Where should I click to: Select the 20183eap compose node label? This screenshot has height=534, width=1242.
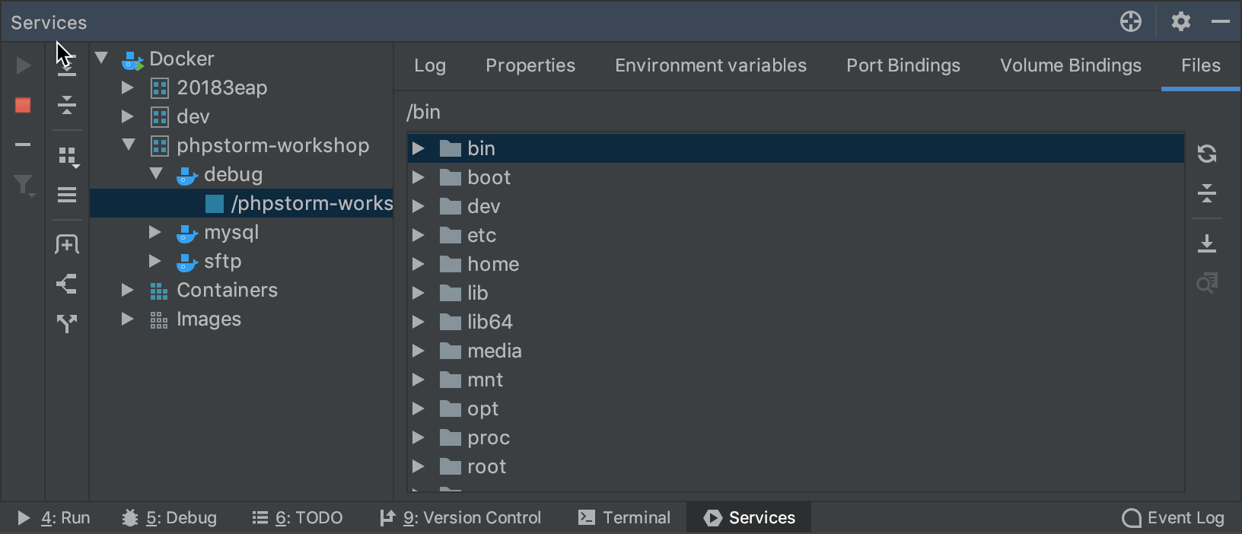tap(222, 87)
